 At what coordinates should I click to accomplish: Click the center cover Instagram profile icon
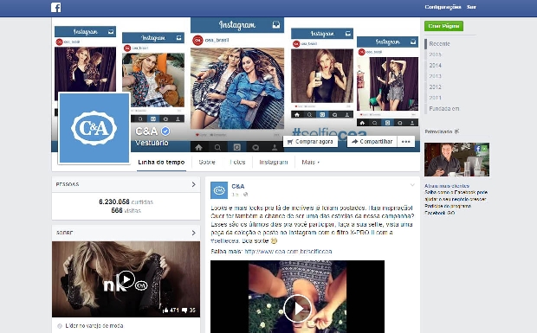[x=275, y=147]
